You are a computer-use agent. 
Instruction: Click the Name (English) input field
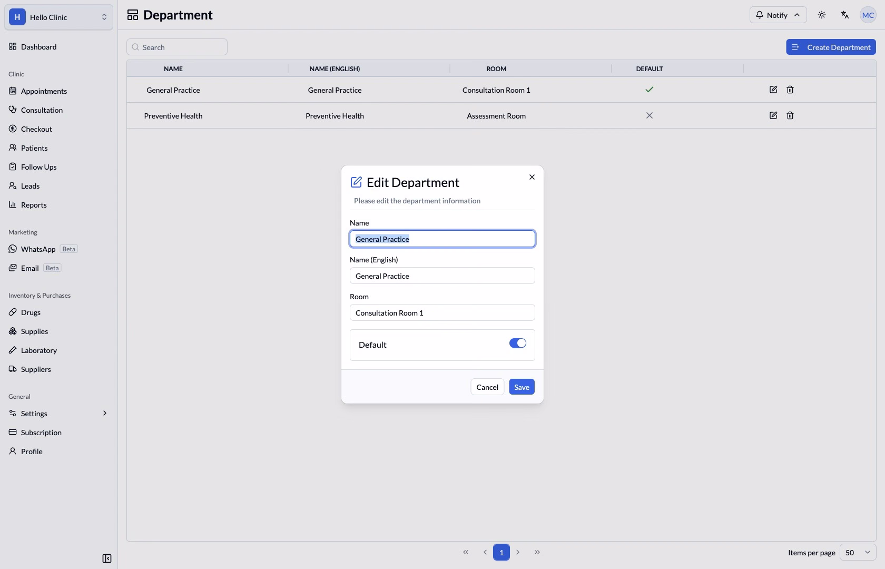(x=442, y=276)
